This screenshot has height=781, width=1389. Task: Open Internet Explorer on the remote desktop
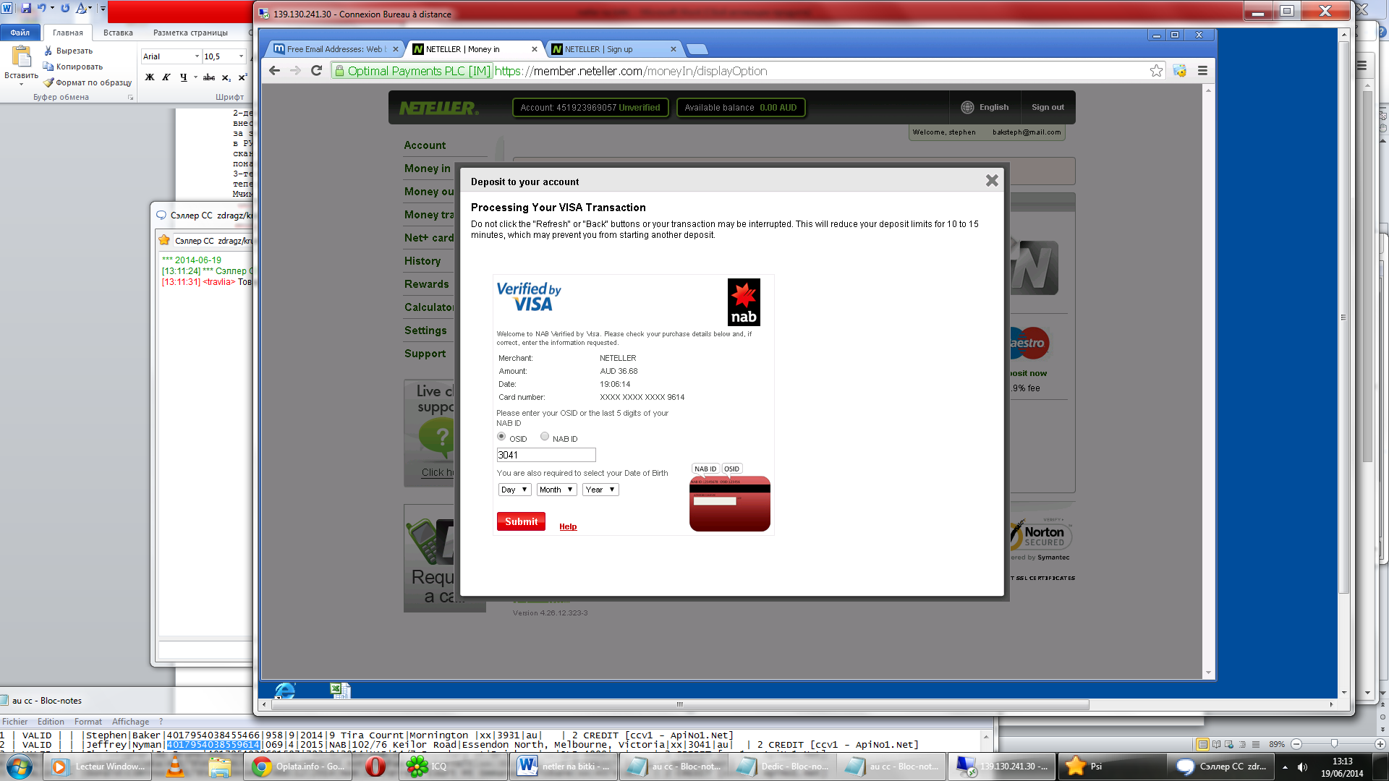pyautogui.click(x=285, y=691)
